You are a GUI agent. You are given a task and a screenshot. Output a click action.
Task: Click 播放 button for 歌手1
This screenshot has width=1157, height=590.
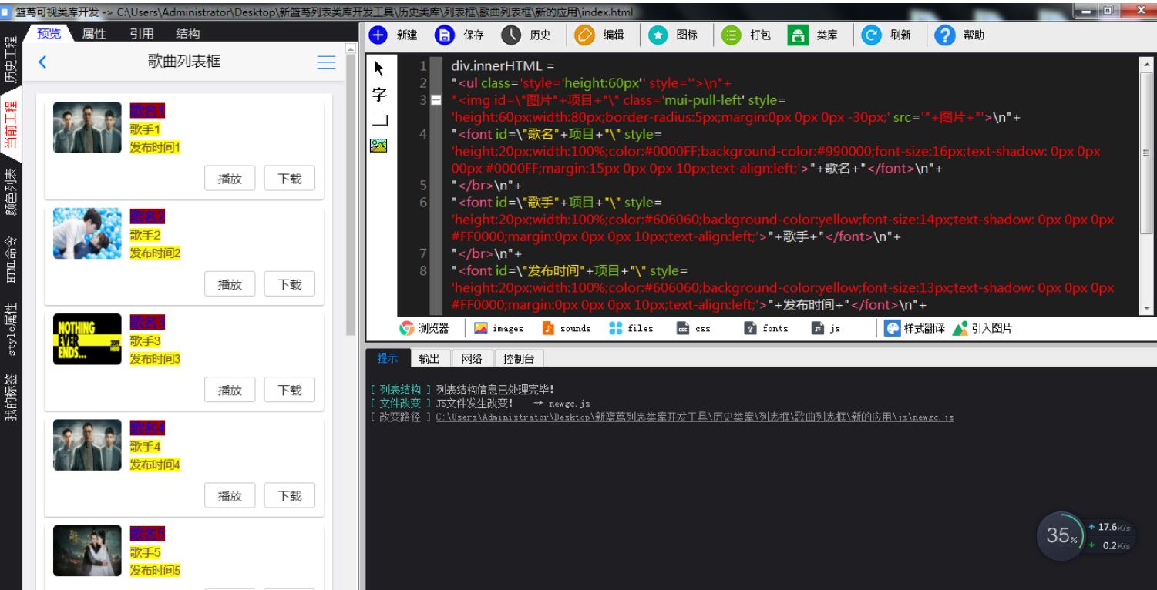[230, 179]
